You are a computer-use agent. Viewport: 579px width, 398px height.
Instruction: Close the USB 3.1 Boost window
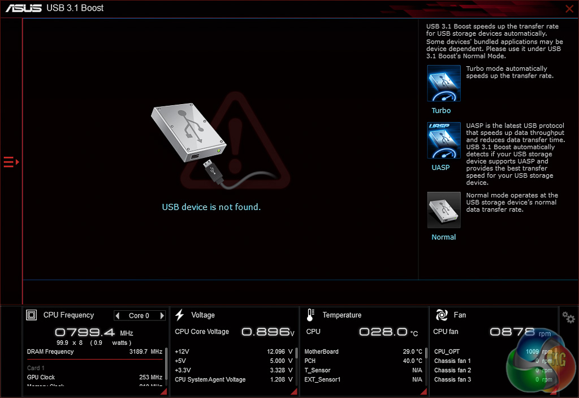click(x=569, y=8)
